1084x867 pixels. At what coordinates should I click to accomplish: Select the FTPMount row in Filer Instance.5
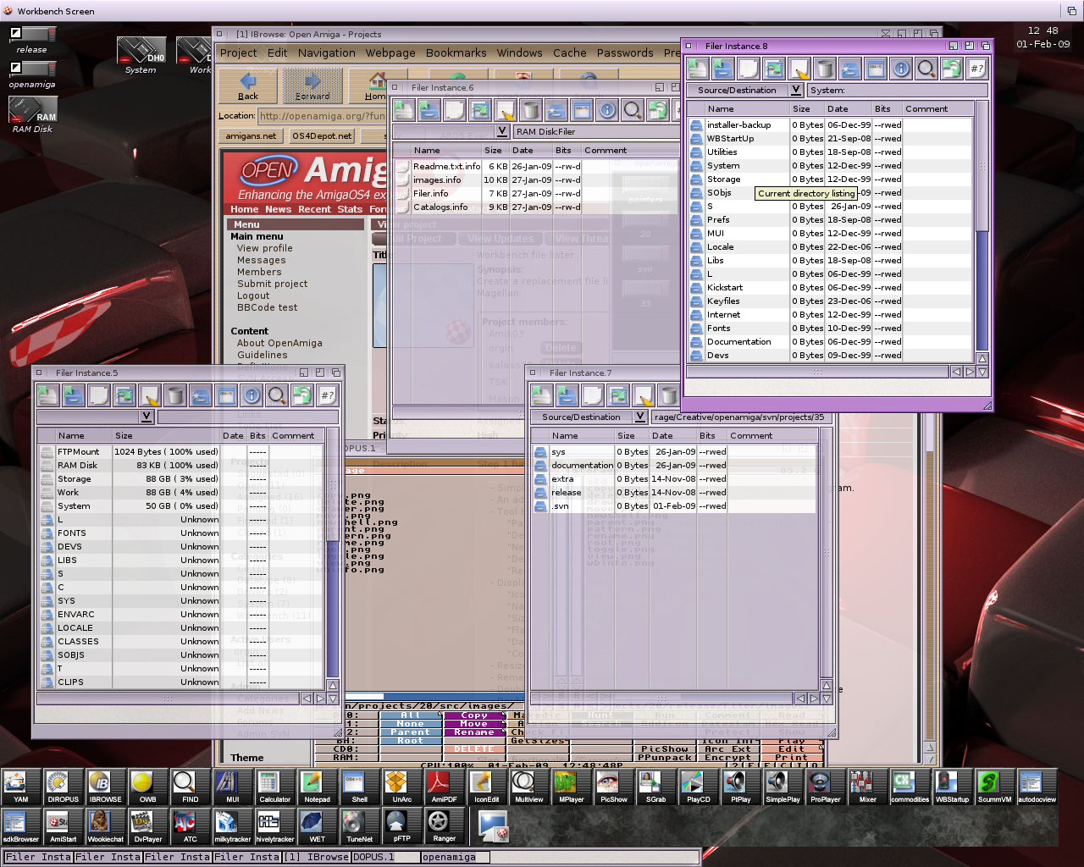tap(181, 451)
